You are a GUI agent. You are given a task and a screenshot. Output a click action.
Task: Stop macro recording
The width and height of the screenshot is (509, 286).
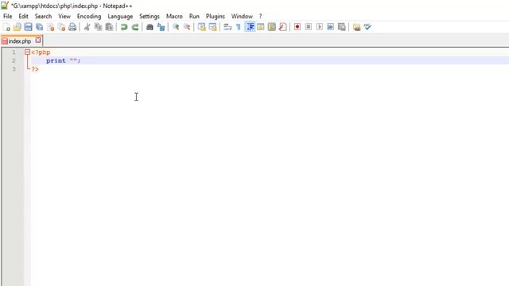[309, 27]
